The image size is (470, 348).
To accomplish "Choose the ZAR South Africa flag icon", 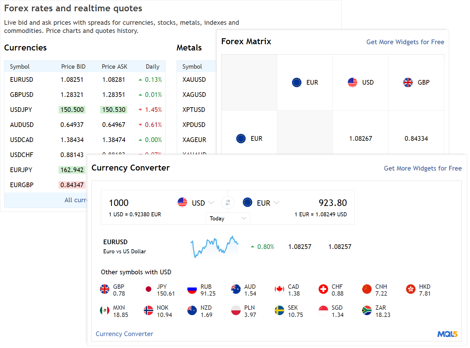I will pyautogui.click(x=367, y=310).
